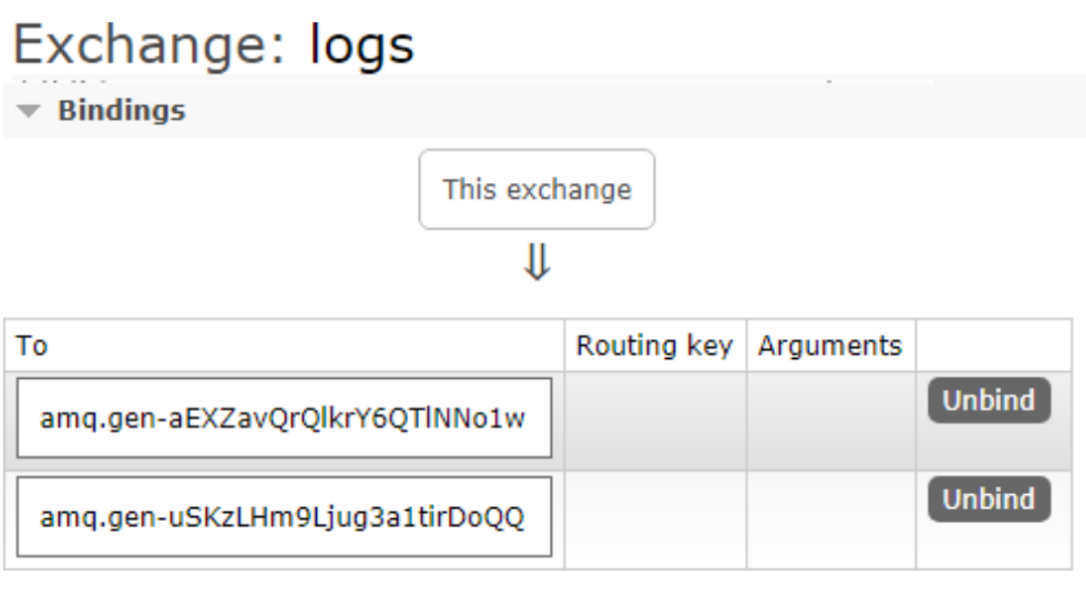Click the empty routing key cell for amq.gen-uSKzLHm
Image resolution: width=1086 pixels, height=589 pixels.
click(x=655, y=519)
